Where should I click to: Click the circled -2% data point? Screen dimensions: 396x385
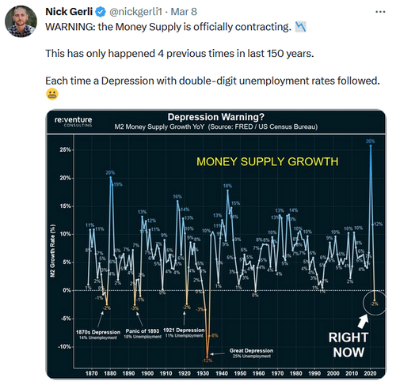pyautogui.click(x=375, y=303)
